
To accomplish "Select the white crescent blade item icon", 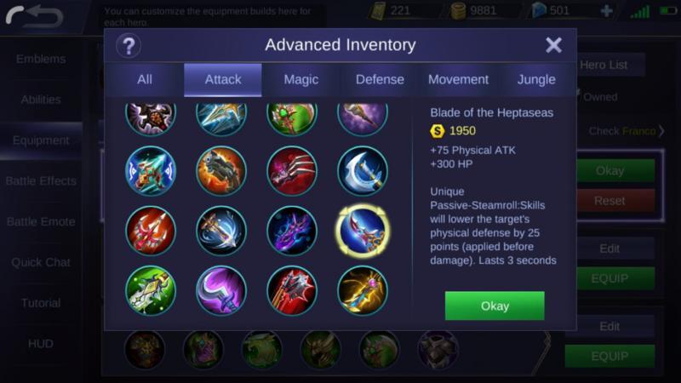I will [x=363, y=171].
